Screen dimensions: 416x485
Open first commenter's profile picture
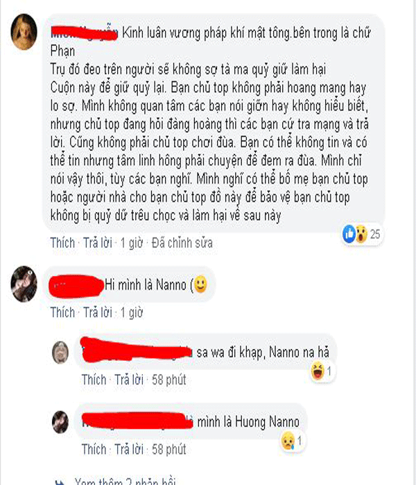tap(24, 32)
